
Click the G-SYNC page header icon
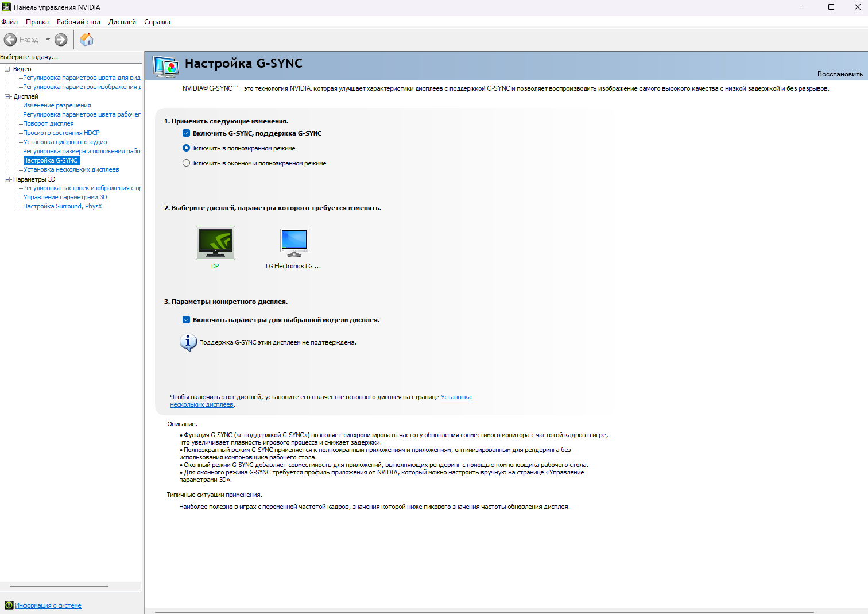(x=166, y=67)
